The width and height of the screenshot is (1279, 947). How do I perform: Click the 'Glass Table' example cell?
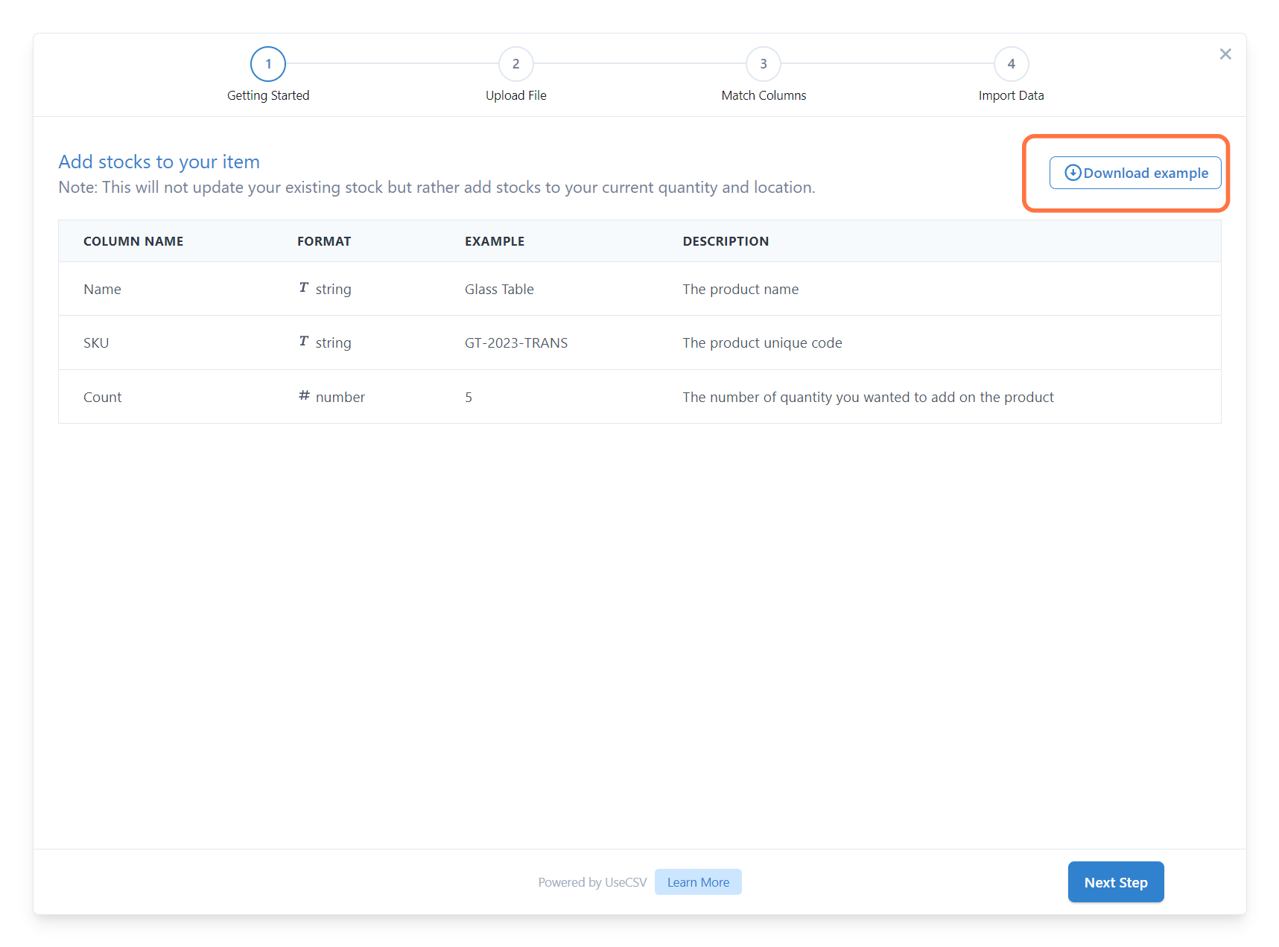pyautogui.click(x=499, y=290)
